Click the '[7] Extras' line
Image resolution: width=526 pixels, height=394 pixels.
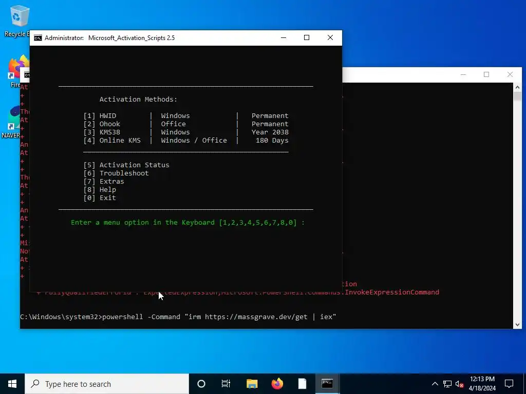pos(104,181)
